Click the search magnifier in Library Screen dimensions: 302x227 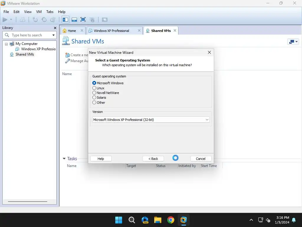(7, 35)
